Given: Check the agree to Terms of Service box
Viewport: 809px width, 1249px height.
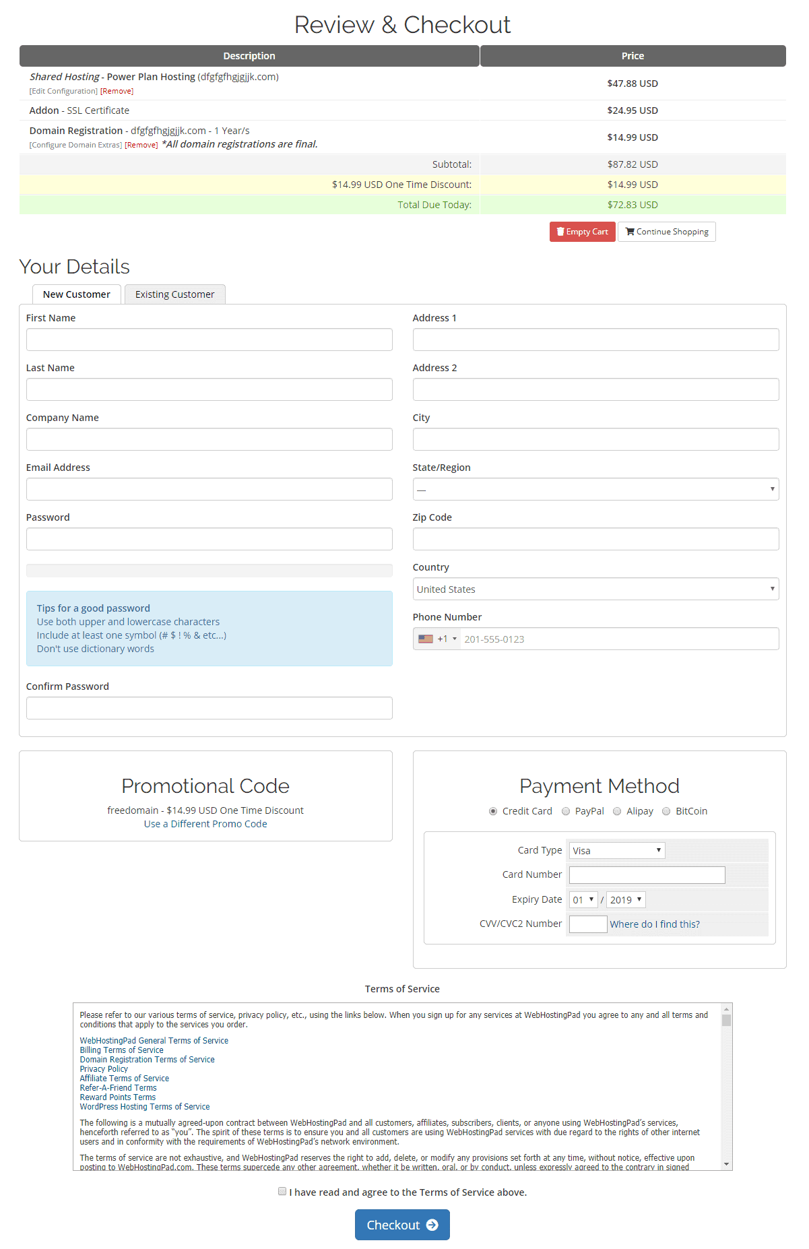Looking at the screenshot, I should tap(282, 1192).
